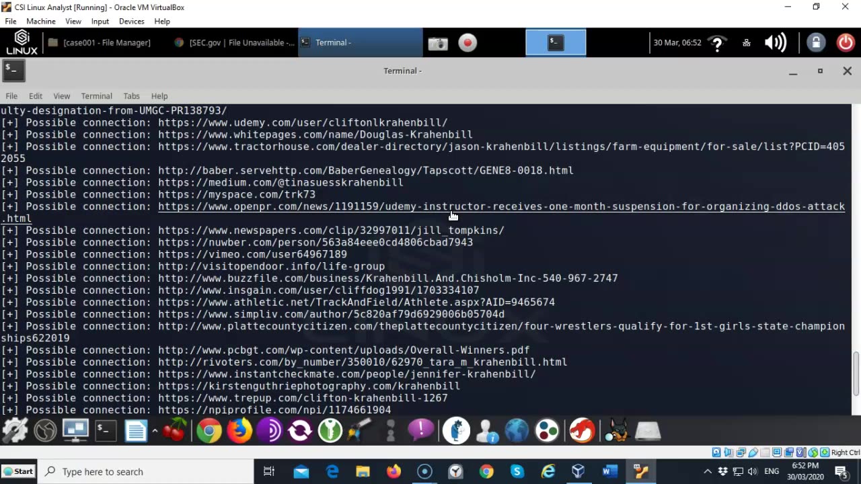Click the instantcheckmate.com jennifer-krahenbill URL

(x=347, y=374)
